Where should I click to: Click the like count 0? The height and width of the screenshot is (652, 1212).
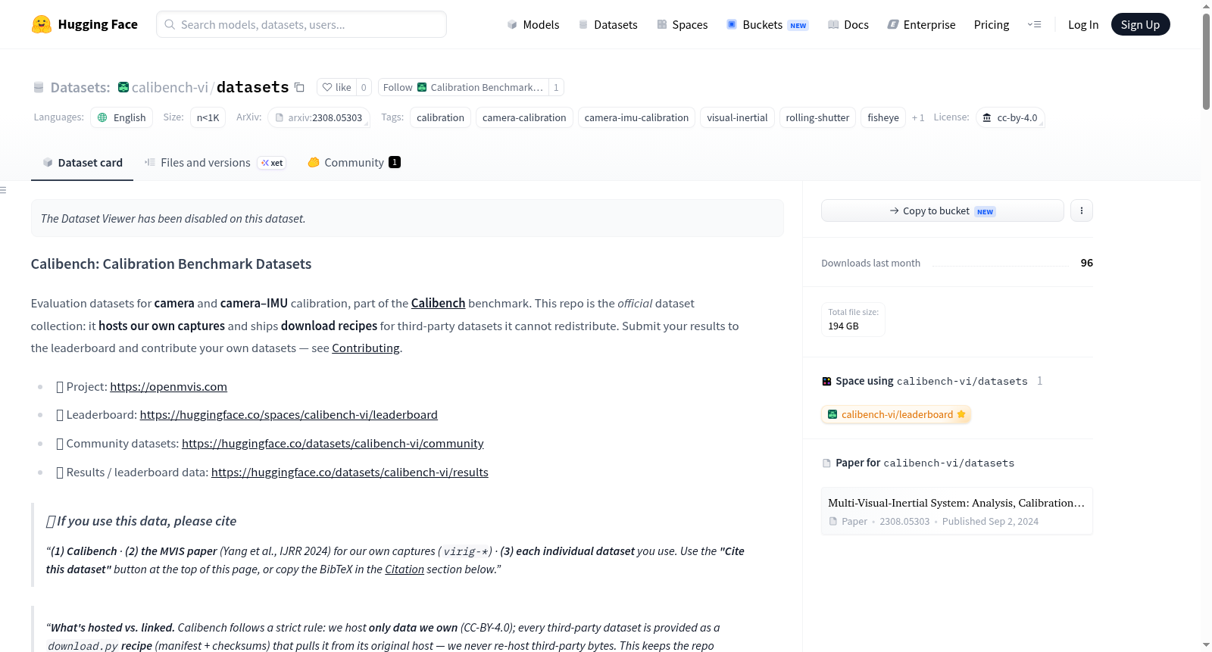pyautogui.click(x=364, y=87)
